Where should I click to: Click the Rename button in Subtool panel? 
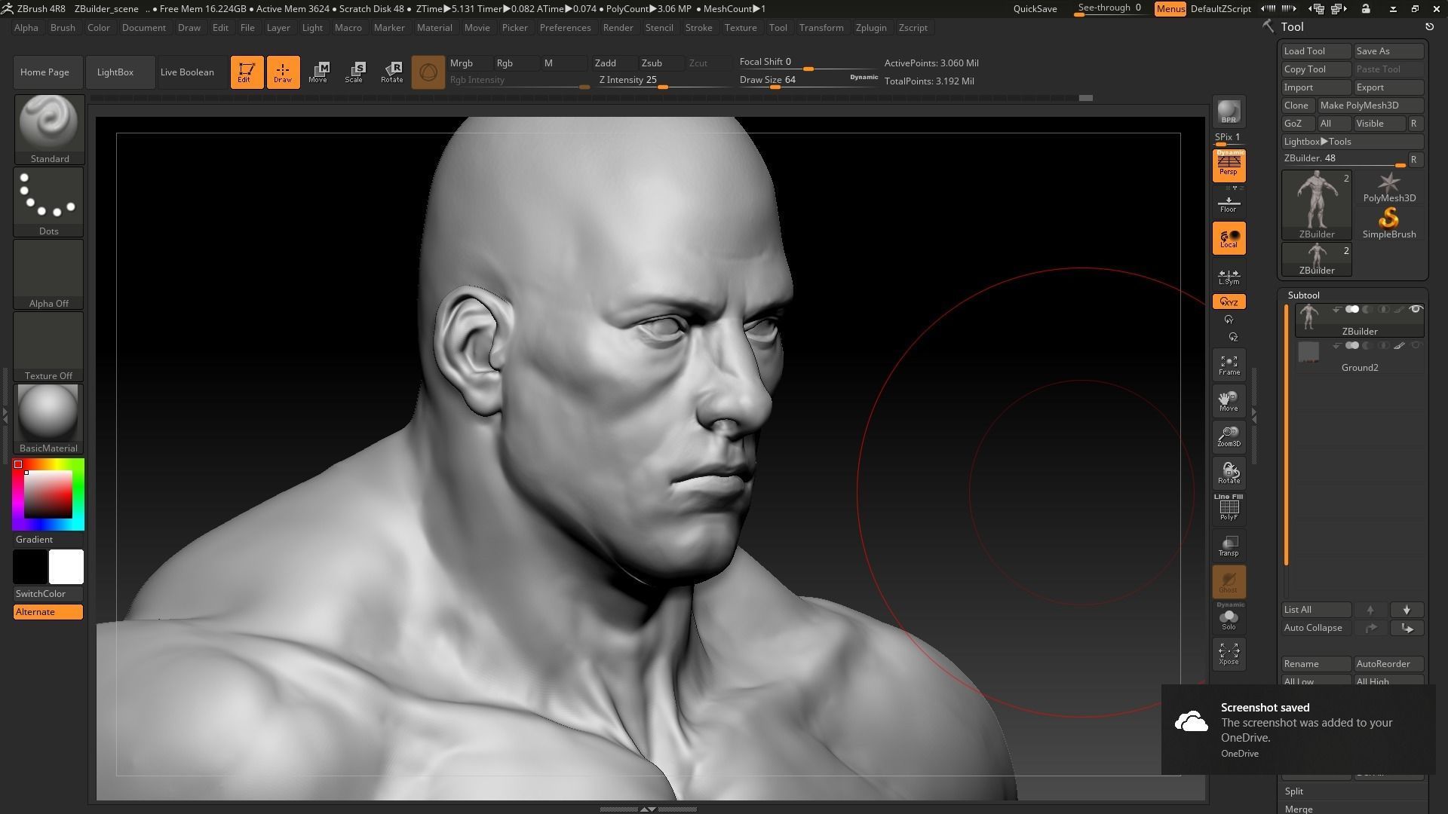(x=1301, y=664)
